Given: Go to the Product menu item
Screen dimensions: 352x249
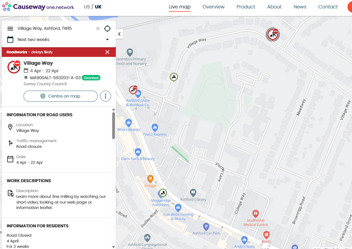Looking at the screenshot, I should (246, 7).
